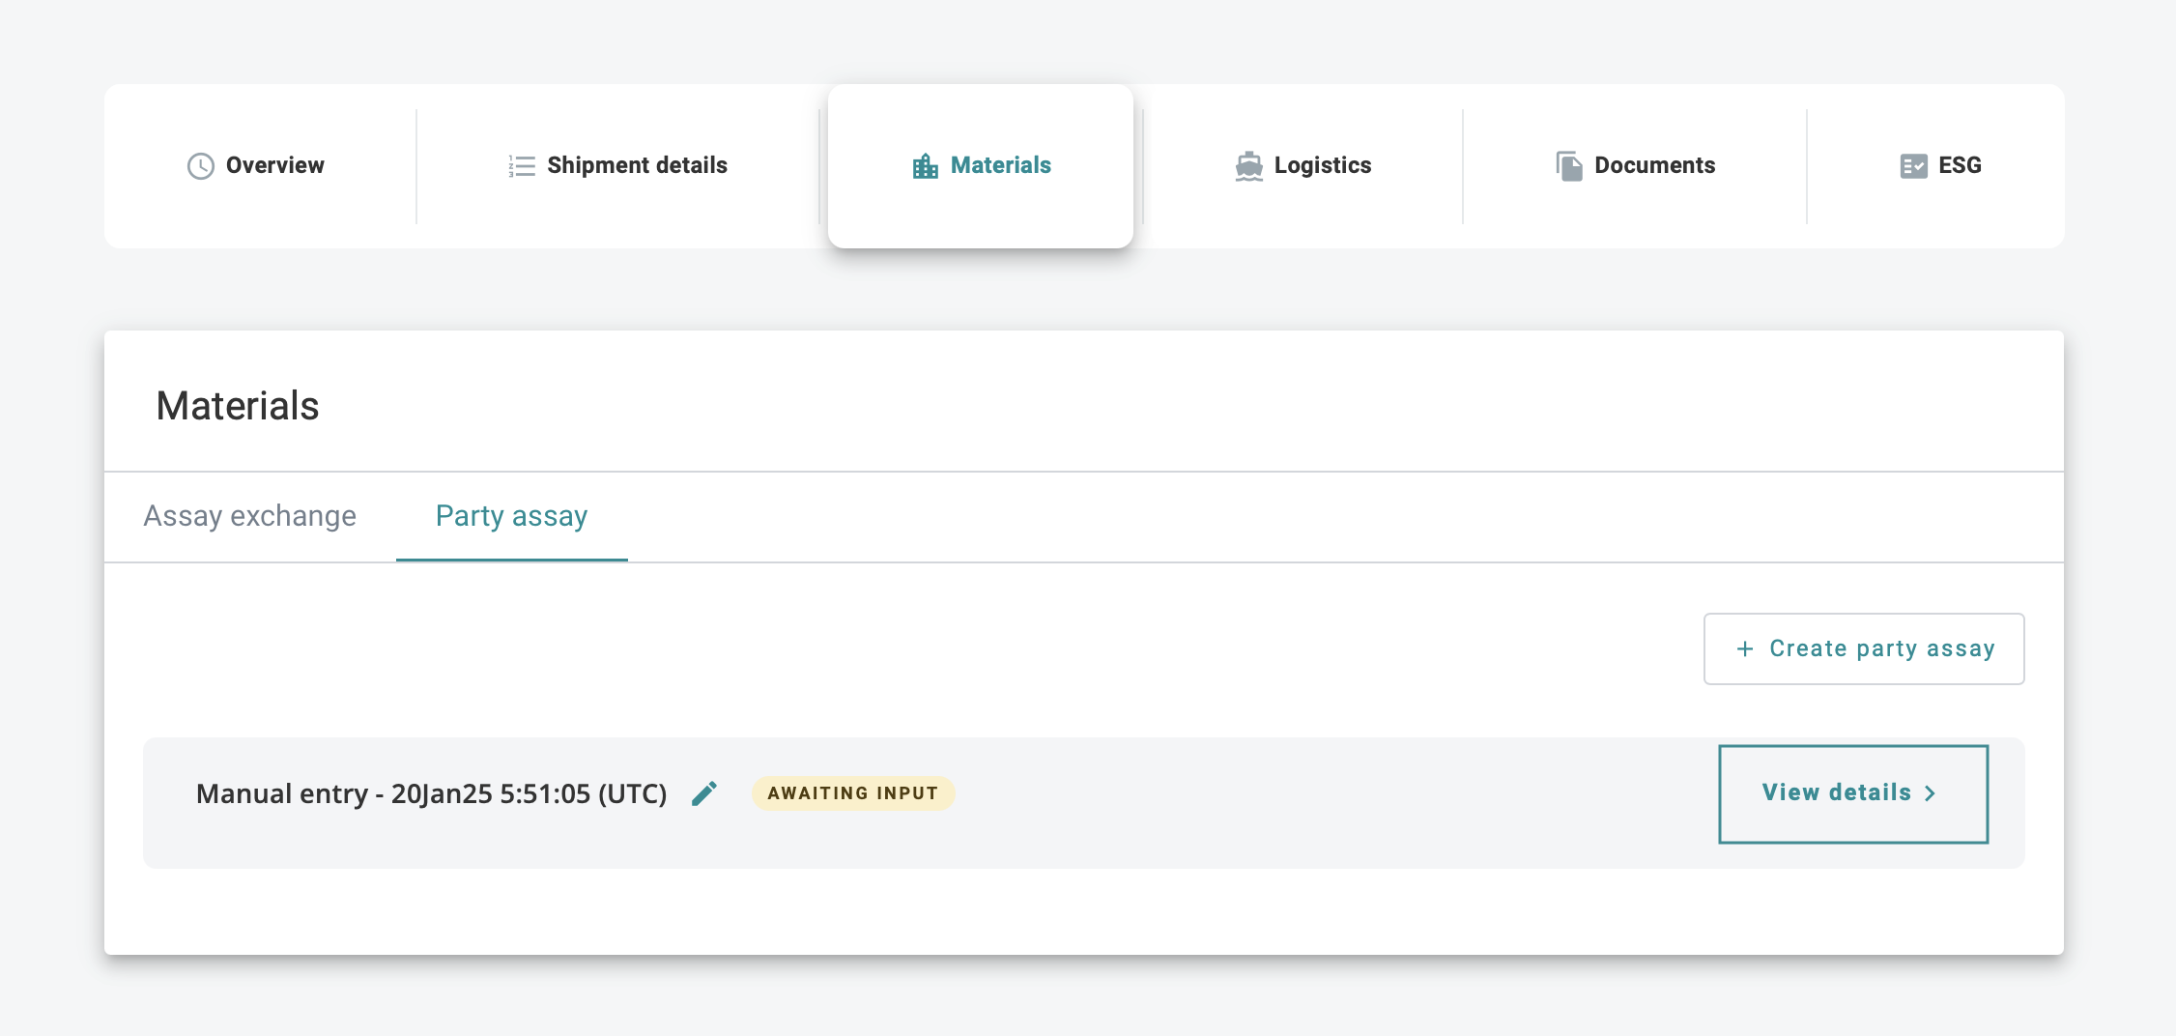Switch to the Assay exchange sub-tab

click(249, 516)
